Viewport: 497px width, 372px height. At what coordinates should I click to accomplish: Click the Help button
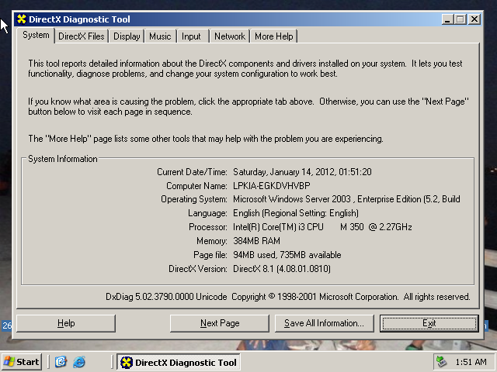pyautogui.click(x=66, y=323)
